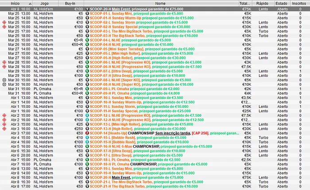This screenshot has width=310, height=190.
Task: Select SCOOP-19-H Sunday Warm-Up on Abr 8
Action: click(155, 173)
